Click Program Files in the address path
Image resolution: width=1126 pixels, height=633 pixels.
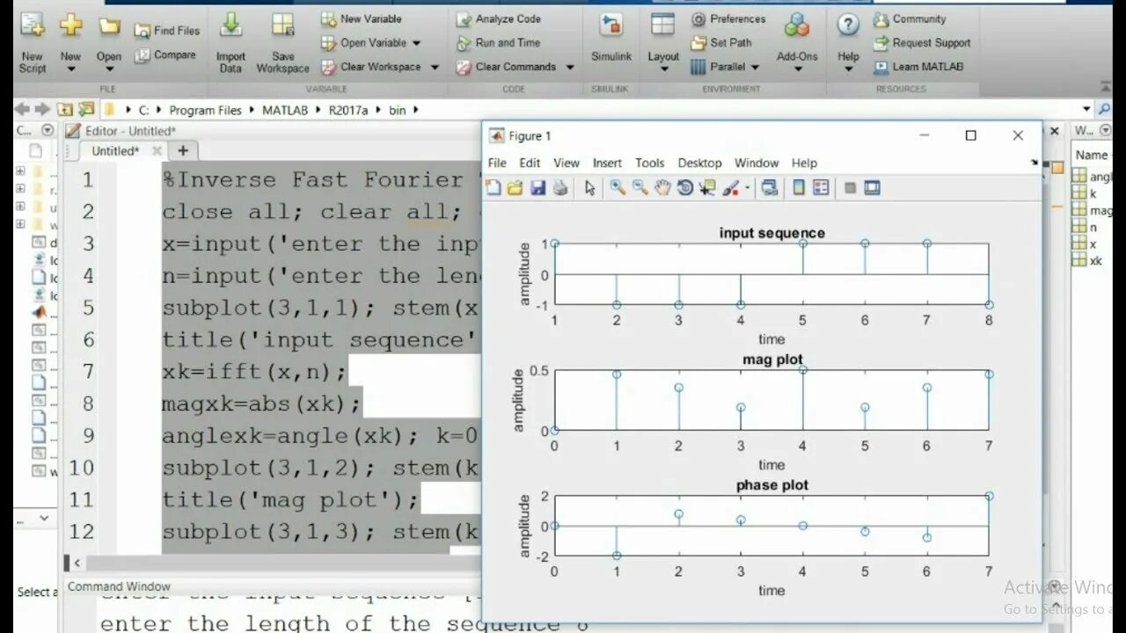205,110
